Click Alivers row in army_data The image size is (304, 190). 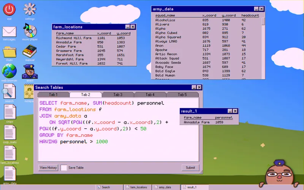207,24
